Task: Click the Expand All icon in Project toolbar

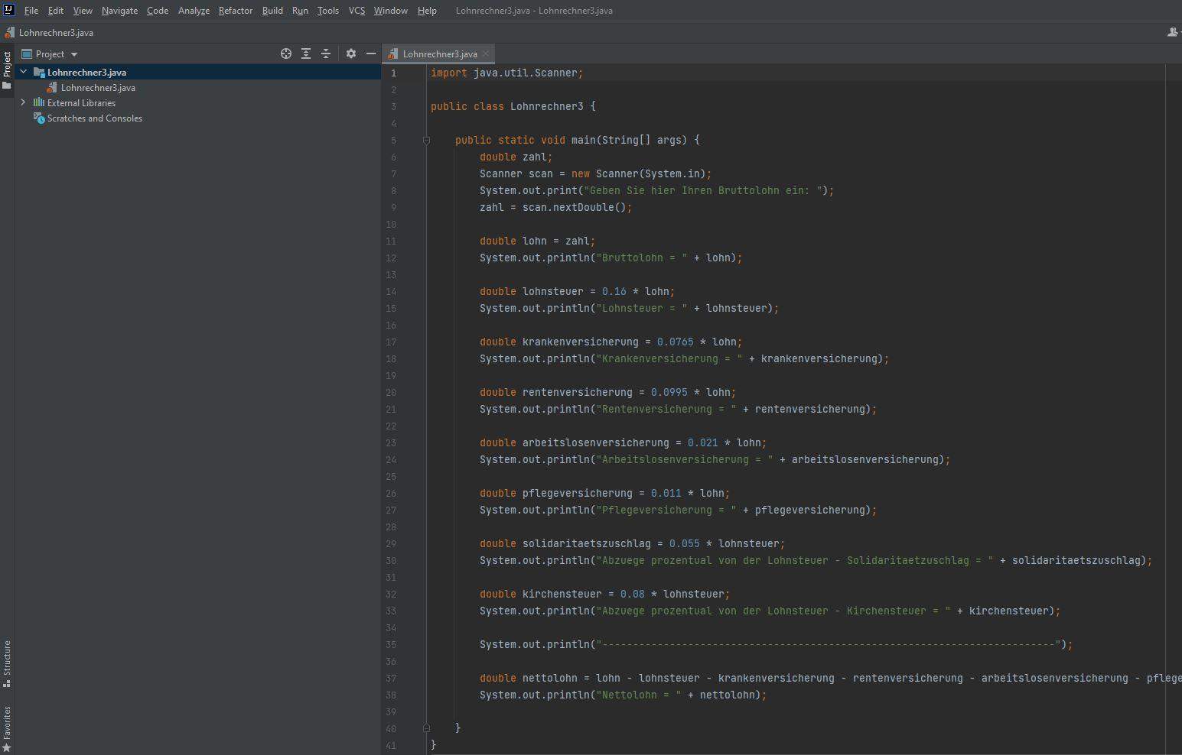Action: [307, 53]
